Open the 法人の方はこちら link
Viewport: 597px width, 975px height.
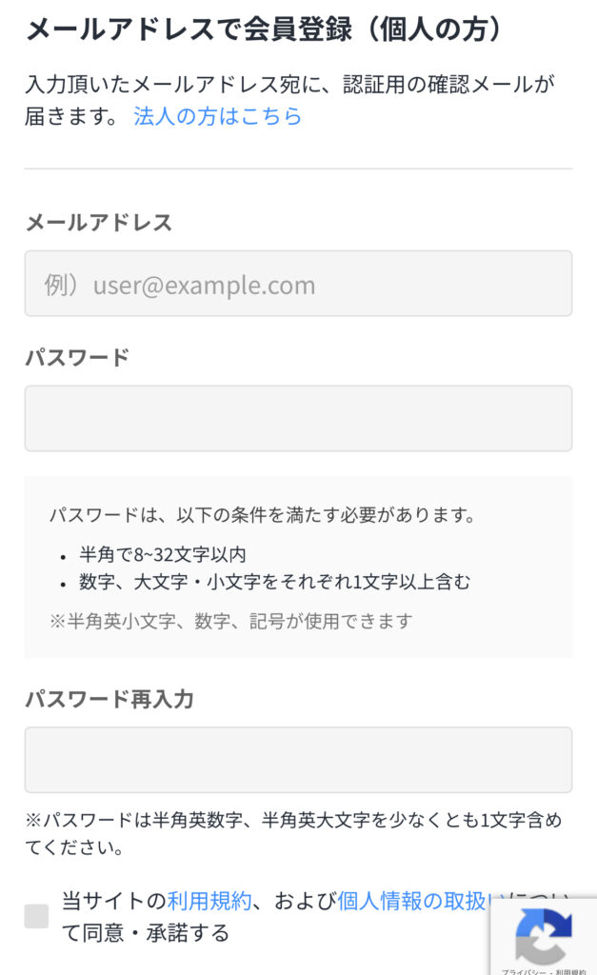pyautogui.click(x=217, y=116)
